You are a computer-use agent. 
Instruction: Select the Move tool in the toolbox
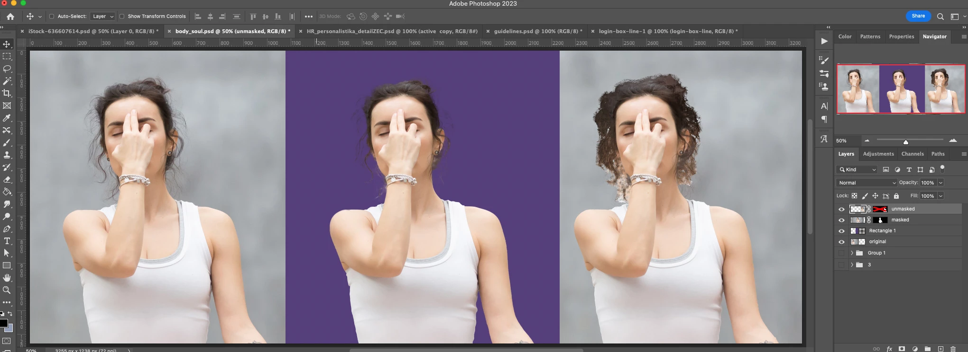(x=7, y=44)
